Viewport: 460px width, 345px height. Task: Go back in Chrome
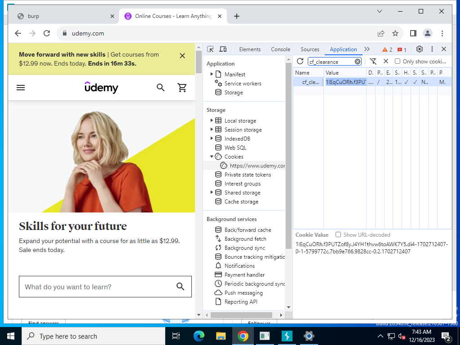tap(18, 33)
